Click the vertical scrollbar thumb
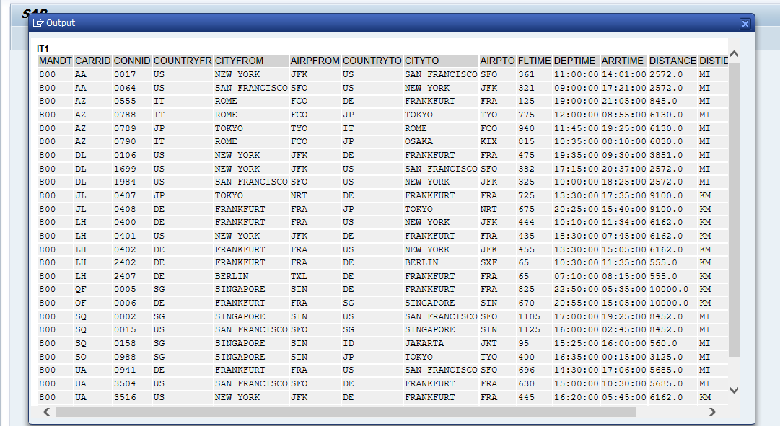This screenshot has width=780, height=426. 734,209
